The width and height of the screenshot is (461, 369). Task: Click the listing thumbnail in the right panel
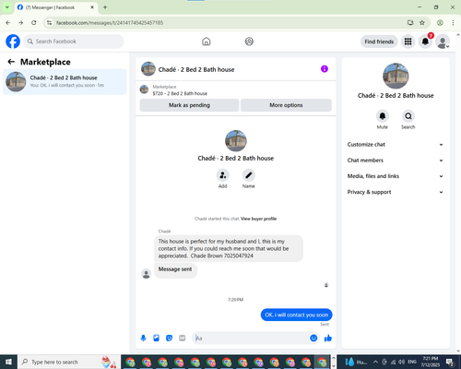point(396,76)
